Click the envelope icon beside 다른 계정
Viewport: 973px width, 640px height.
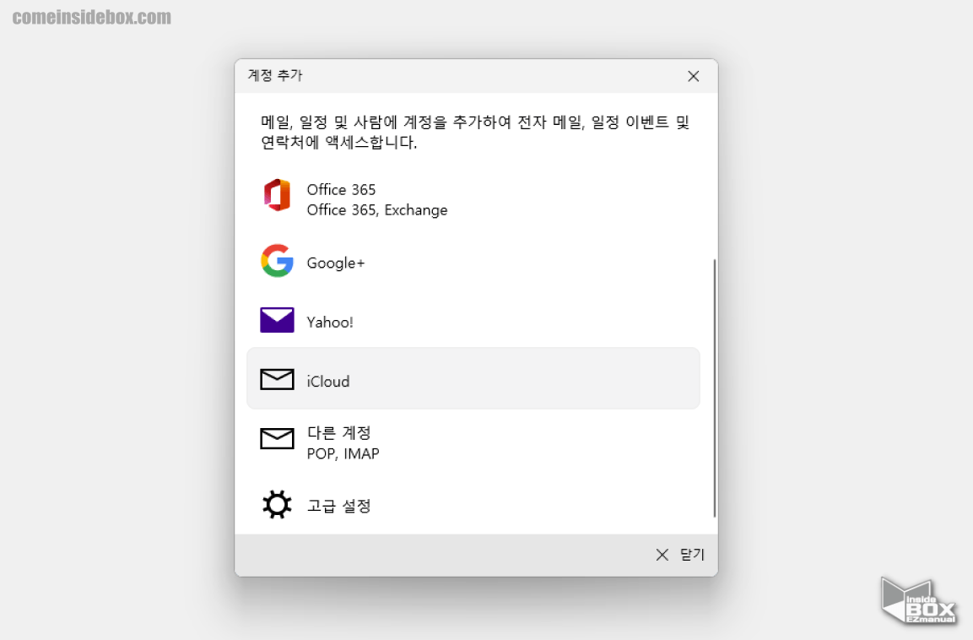click(x=277, y=439)
